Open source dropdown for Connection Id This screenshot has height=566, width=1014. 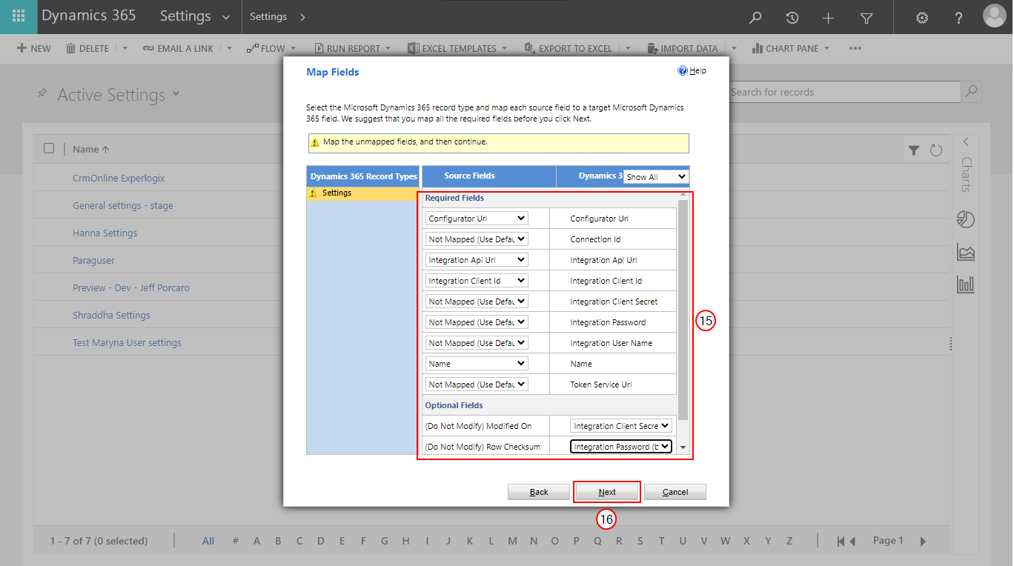point(477,239)
